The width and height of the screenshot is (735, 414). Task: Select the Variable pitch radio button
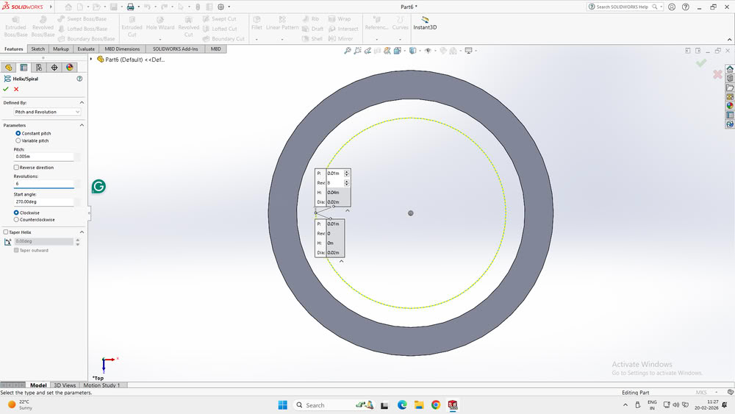(x=18, y=140)
